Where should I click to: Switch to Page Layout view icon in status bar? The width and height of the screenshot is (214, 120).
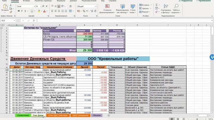click(178, 119)
